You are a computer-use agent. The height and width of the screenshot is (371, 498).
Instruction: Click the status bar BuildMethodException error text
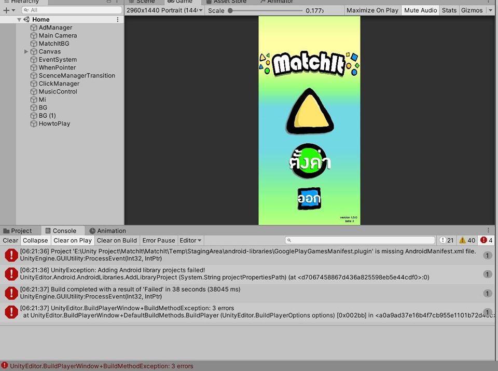[102, 366]
